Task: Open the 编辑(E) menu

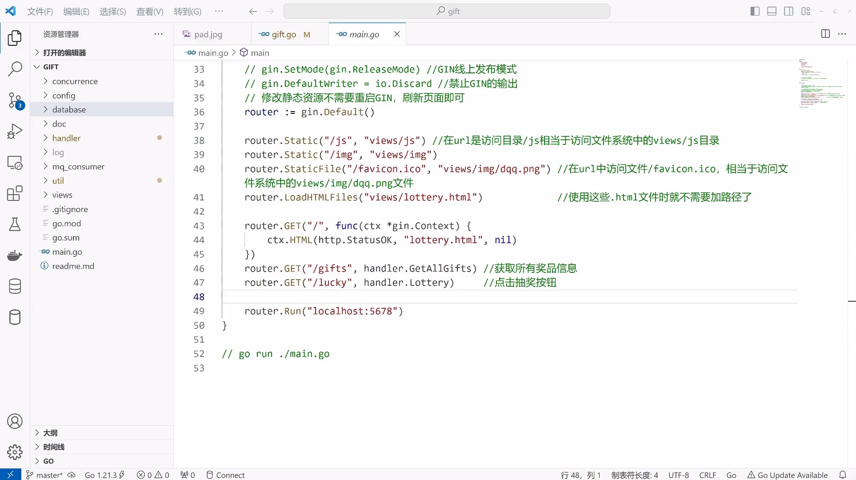Action: tap(76, 11)
